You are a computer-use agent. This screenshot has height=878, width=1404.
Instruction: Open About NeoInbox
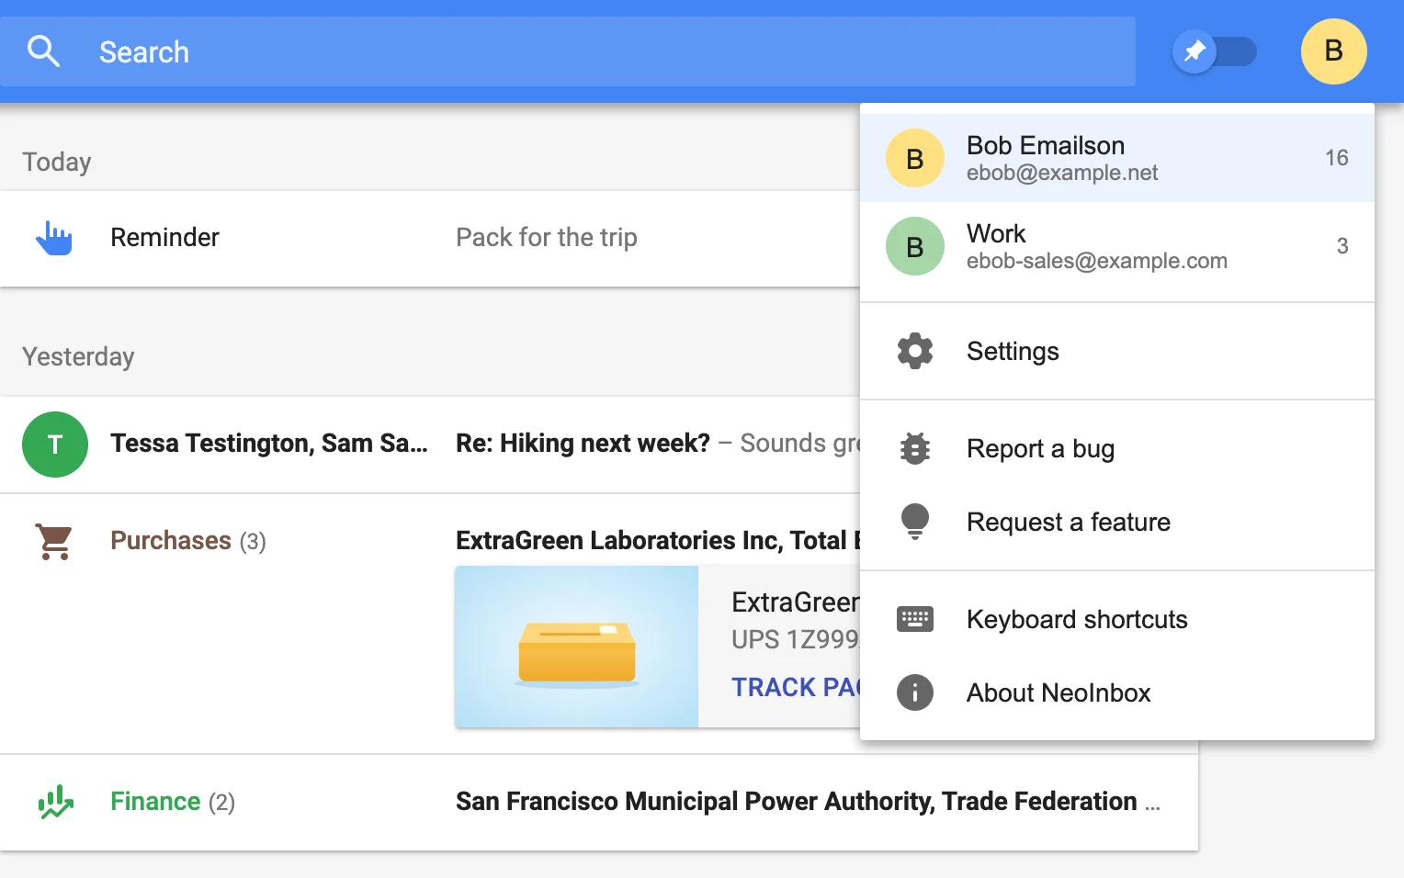click(x=1117, y=692)
